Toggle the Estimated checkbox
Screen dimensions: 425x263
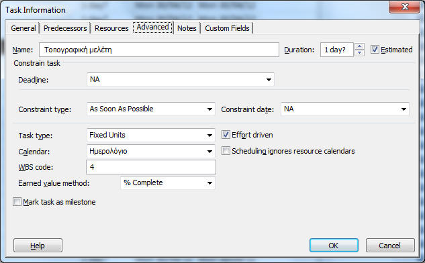point(375,50)
